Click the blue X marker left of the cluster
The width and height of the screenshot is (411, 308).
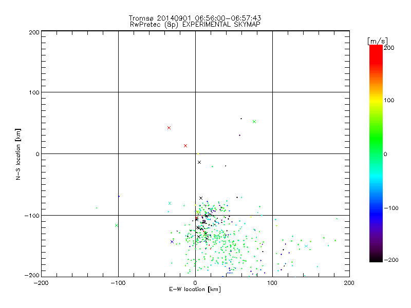[x=172, y=242]
